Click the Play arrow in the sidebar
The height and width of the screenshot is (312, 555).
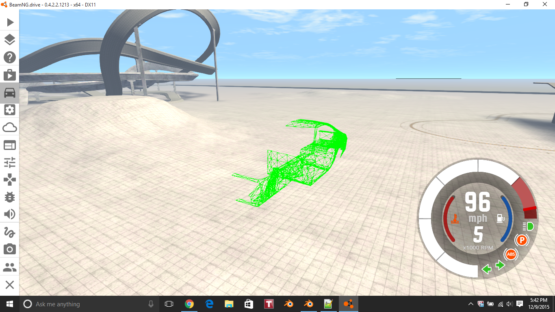[x=10, y=22]
